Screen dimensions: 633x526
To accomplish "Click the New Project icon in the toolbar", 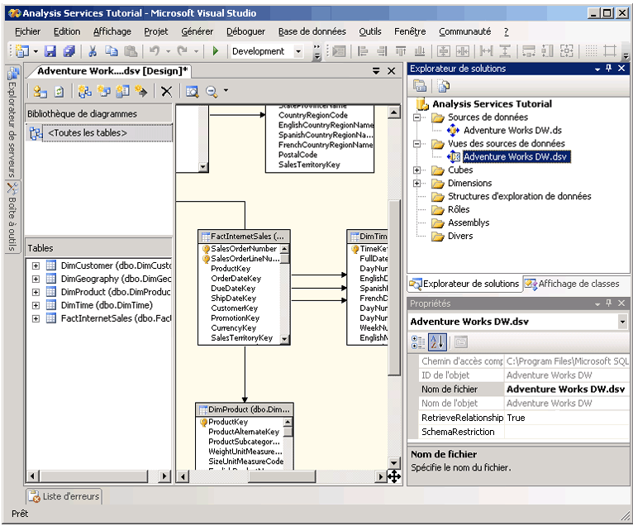I will (22, 51).
